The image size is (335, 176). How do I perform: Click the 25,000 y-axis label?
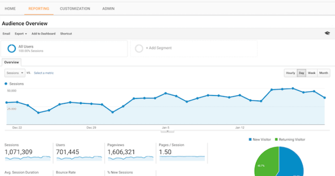click(x=12, y=109)
